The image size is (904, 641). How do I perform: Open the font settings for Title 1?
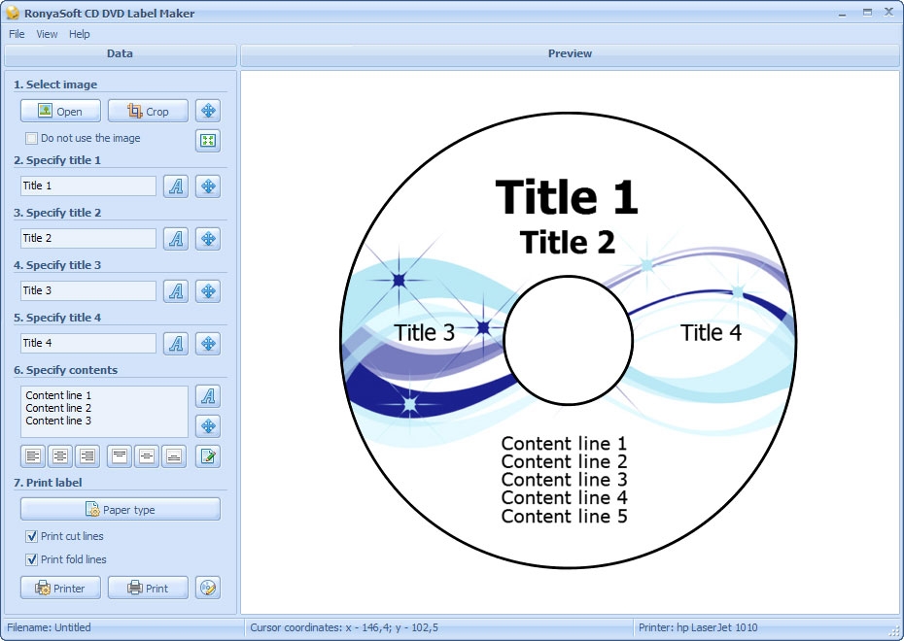tap(176, 186)
